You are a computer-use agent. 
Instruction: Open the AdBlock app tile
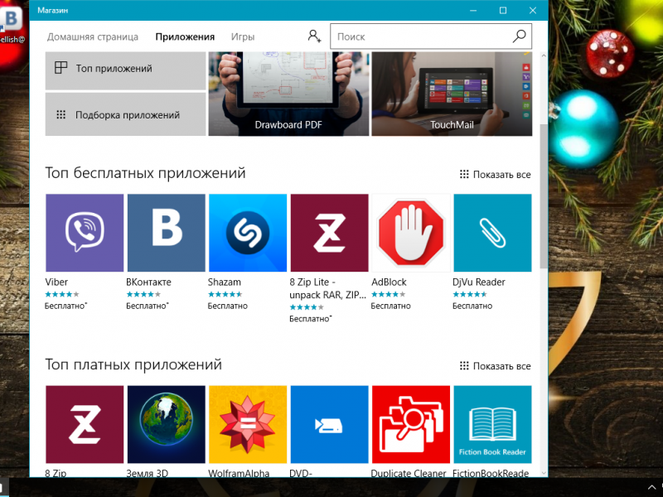[411, 233]
